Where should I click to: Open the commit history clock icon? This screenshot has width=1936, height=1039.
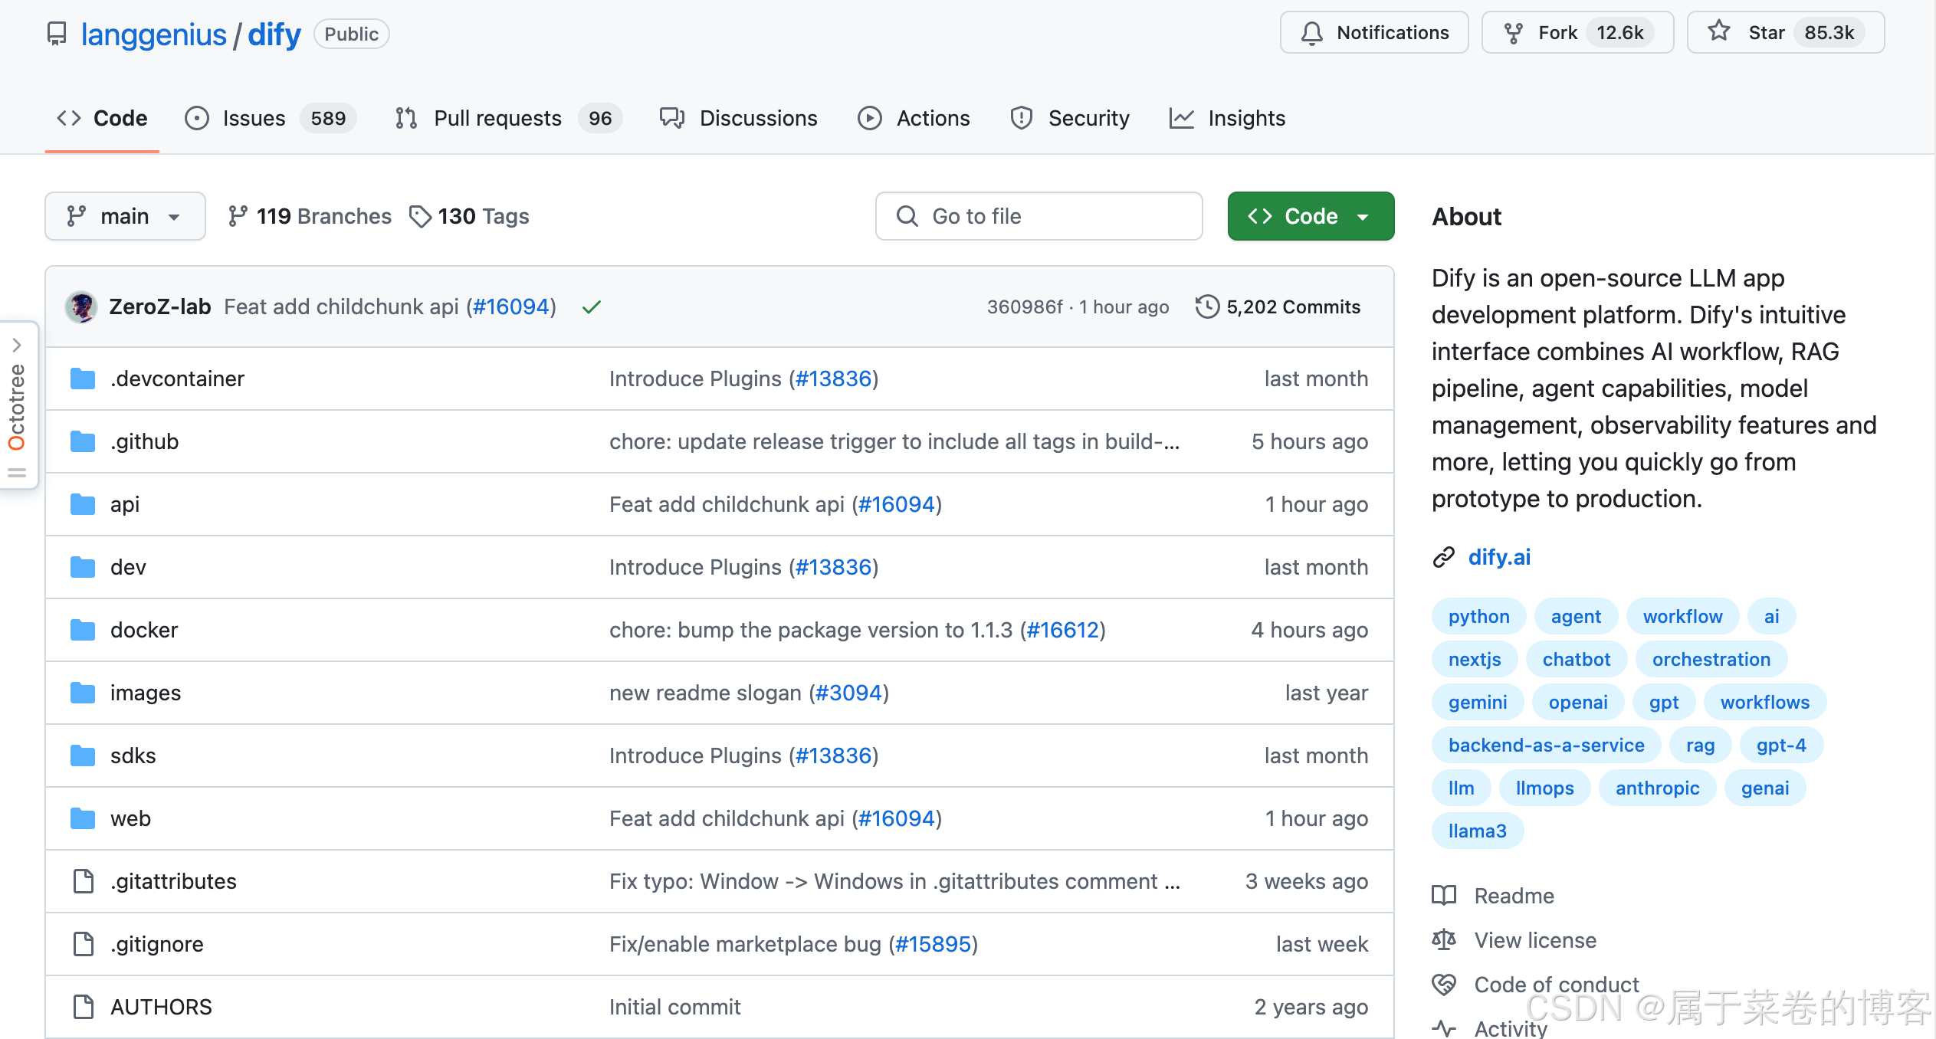tap(1207, 306)
